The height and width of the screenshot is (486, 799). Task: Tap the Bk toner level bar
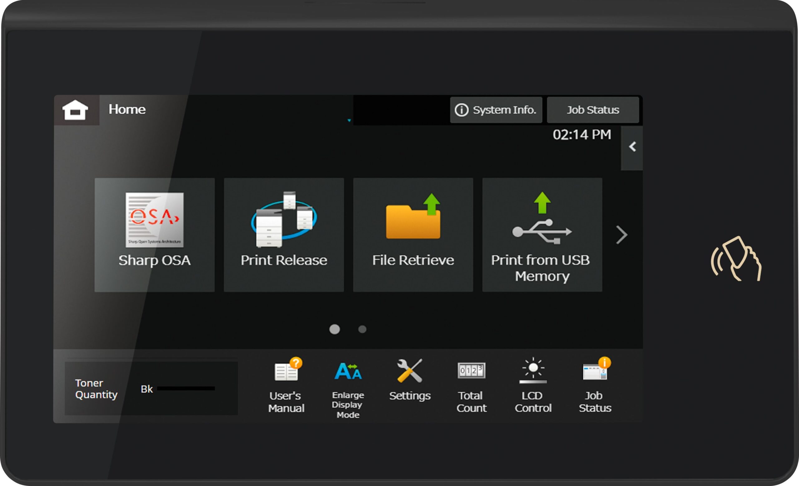click(186, 388)
